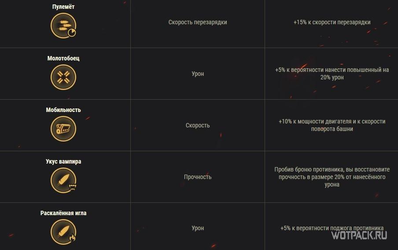Select the +5% increased damage chance description
The height and width of the screenshot is (250, 398).
[x=332, y=74]
